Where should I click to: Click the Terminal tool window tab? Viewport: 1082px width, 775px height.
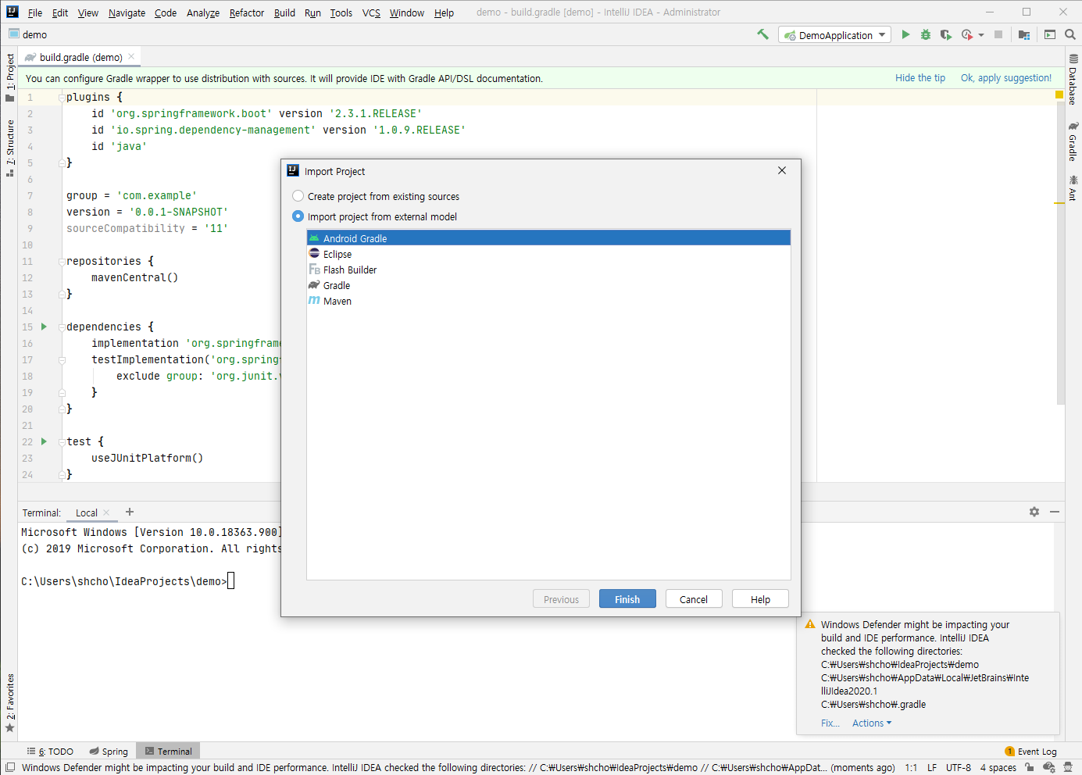tap(168, 752)
